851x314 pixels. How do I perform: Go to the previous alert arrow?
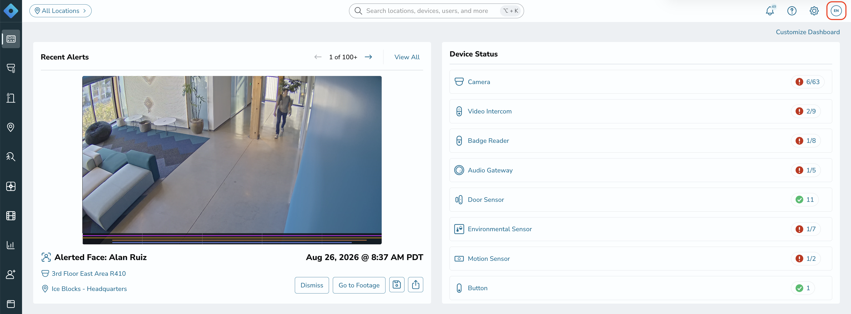coord(318,57)
